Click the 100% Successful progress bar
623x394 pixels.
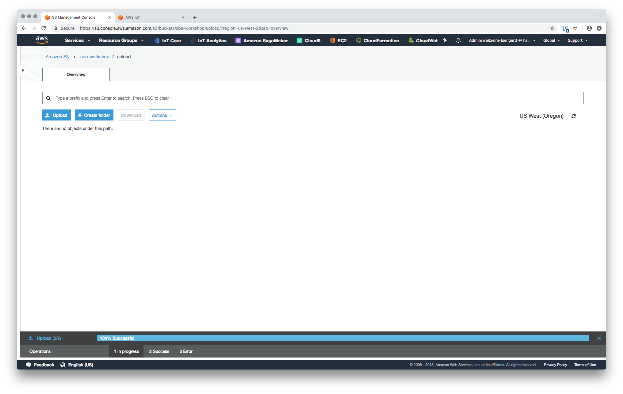(343, 338)
